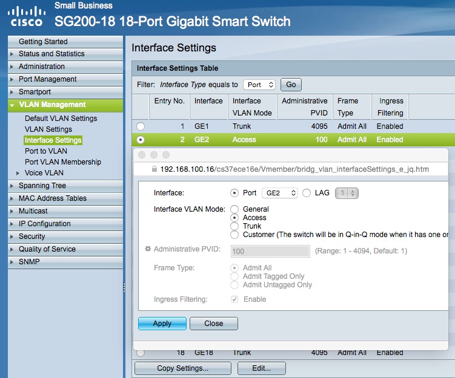
Task: Open Port VLAN Membership page
Action: click(x=63, y=162)
